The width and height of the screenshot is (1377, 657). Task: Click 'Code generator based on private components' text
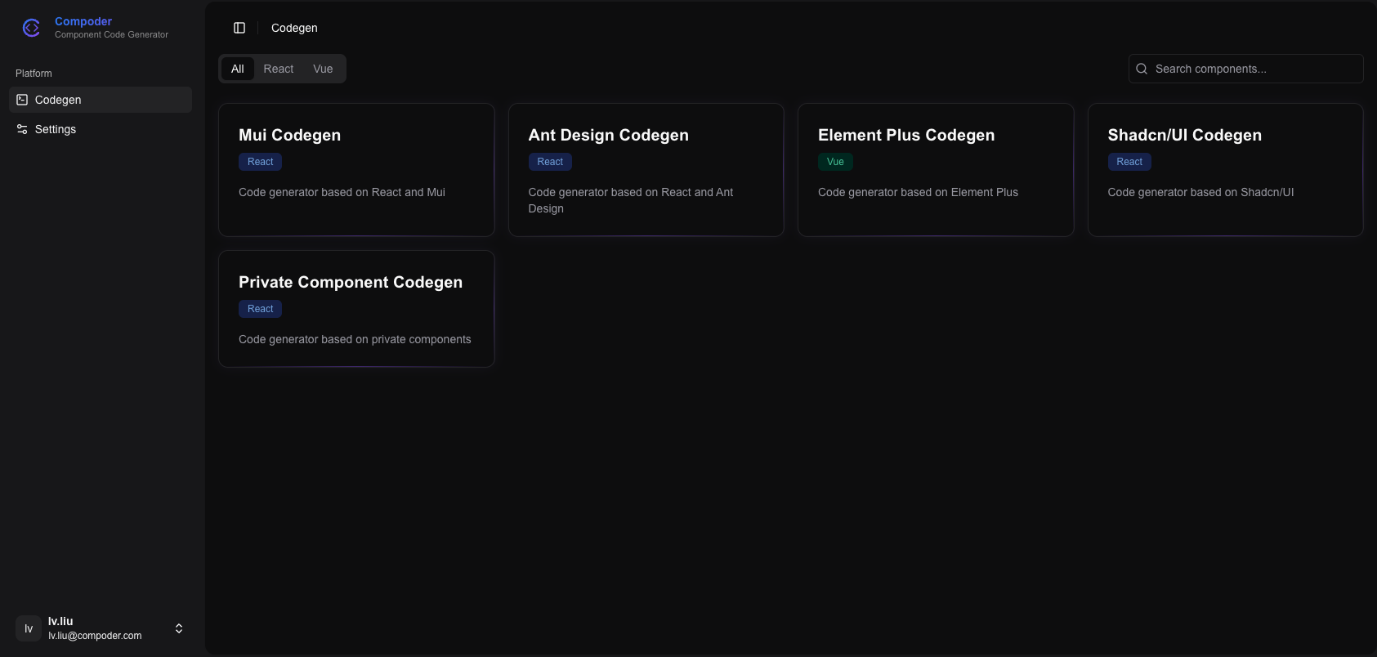pyautogui.click(x=355, y=339)
